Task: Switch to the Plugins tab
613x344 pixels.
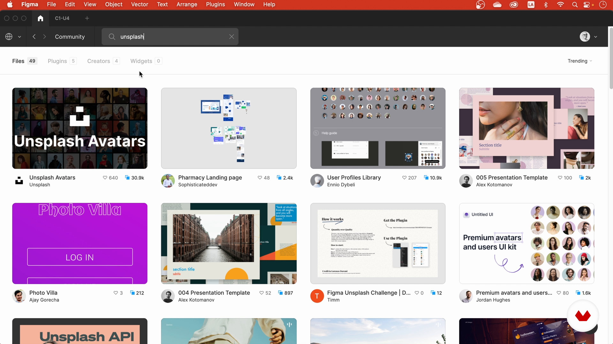Action: pyautogui.click(x=62, y=61)
